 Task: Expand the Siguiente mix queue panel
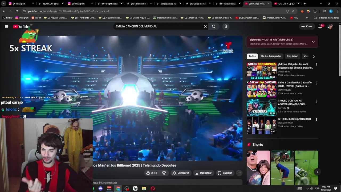coord(313,42)
